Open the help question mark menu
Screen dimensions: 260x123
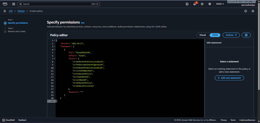[x=202, y=4]
